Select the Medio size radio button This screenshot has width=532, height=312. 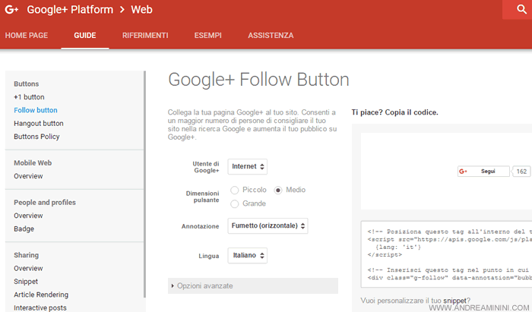click(x=278, y=190)
